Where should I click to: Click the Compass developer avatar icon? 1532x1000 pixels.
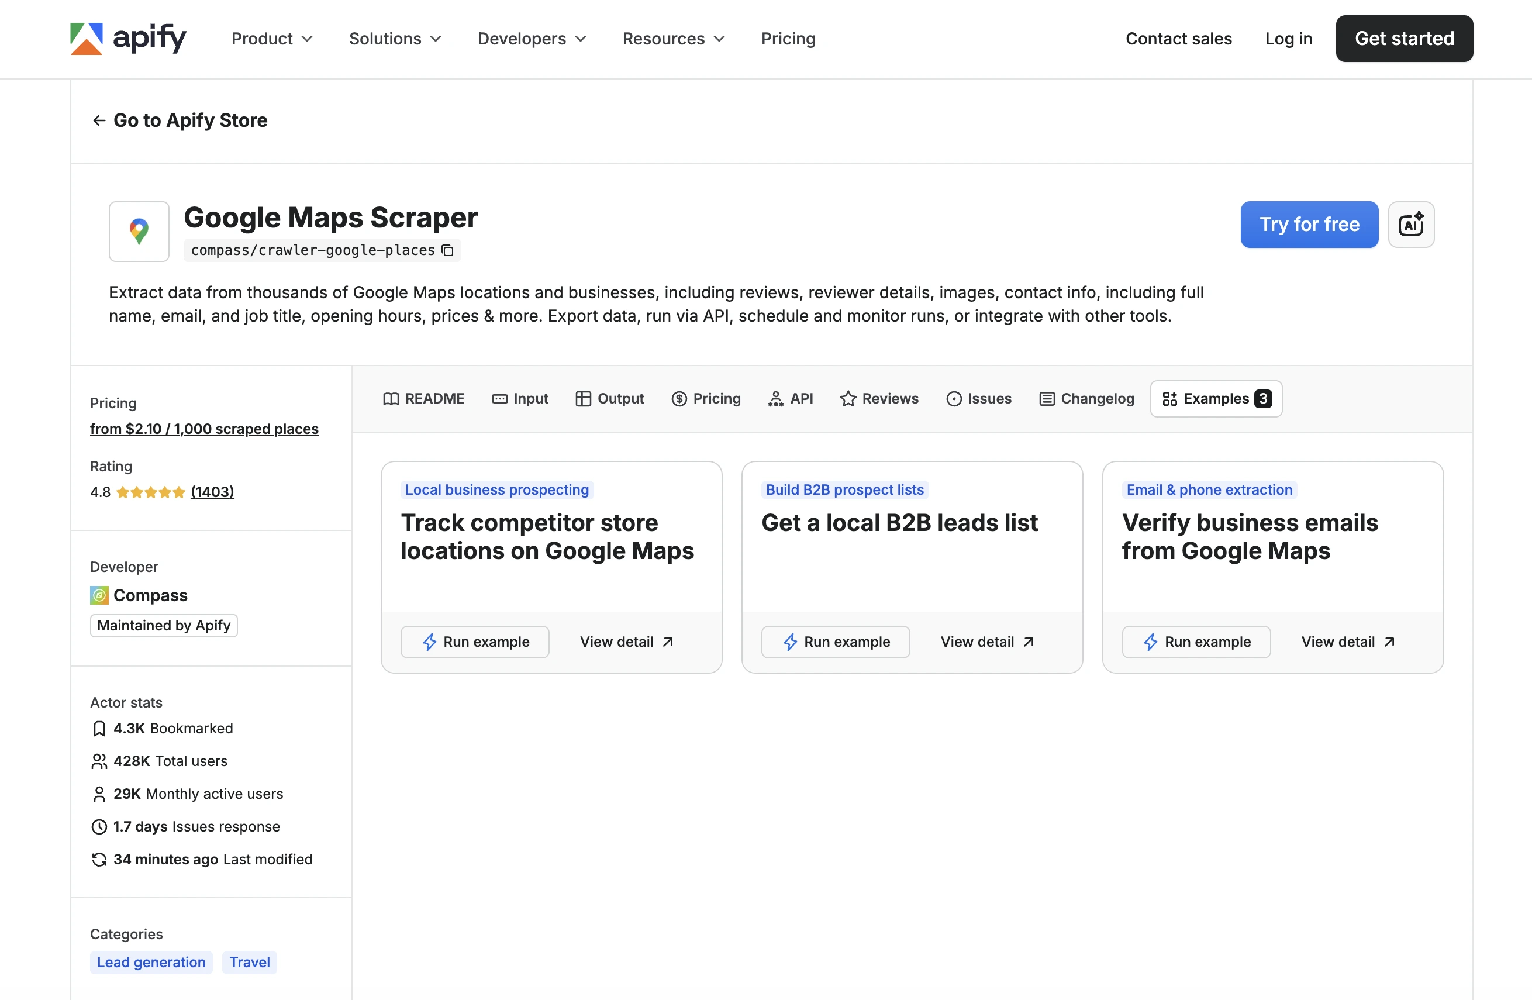(x=99, y=595)
